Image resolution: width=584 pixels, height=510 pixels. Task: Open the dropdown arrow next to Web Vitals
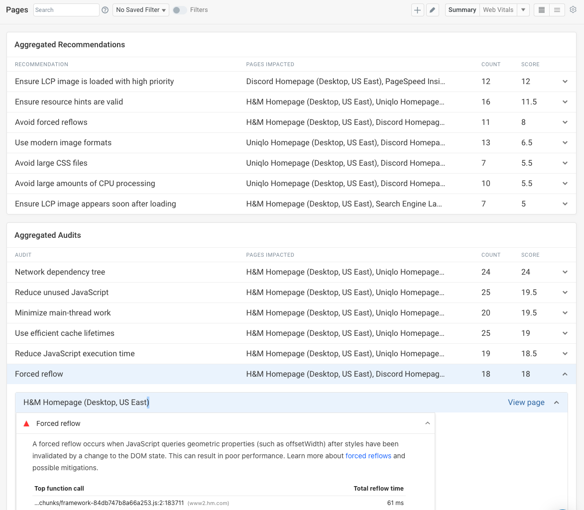(523, 10)
